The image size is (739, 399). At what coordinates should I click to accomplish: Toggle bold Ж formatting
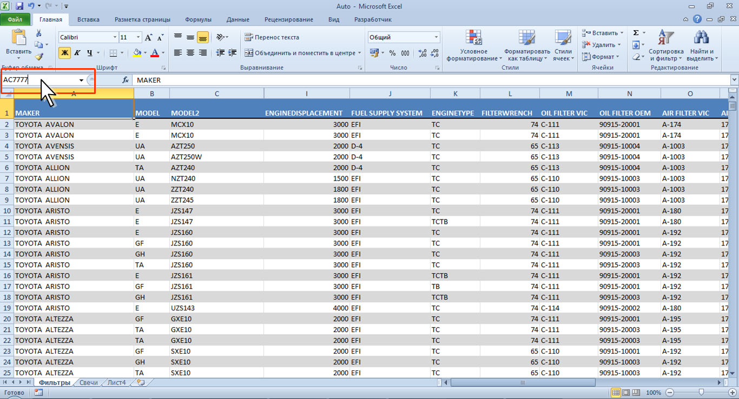65,53
